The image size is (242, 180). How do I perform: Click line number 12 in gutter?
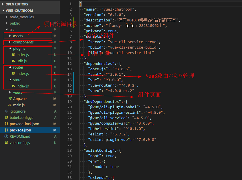pyautogui.click(x=70, y=63)
